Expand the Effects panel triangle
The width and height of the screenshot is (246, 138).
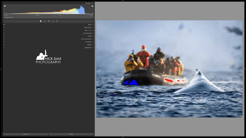point(93,45)
